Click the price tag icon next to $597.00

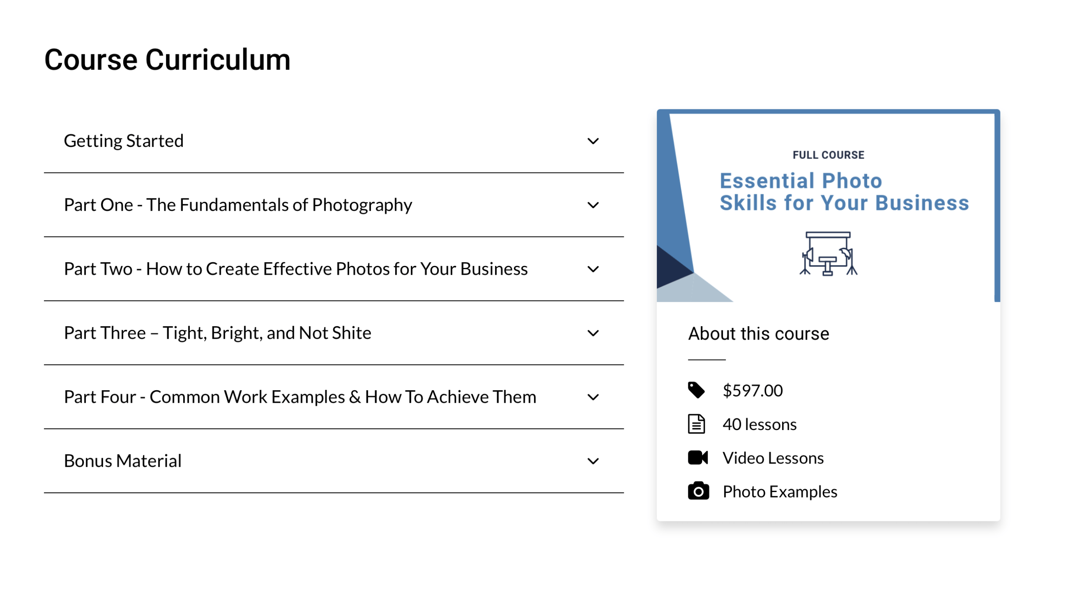697,390
